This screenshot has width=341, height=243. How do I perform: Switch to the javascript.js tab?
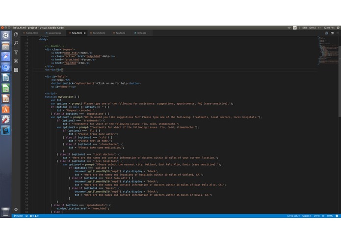pos(53,33)
